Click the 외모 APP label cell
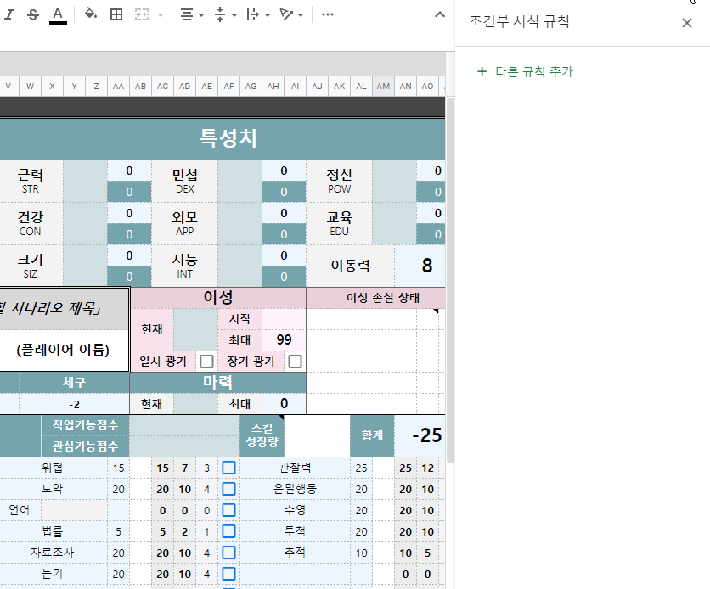This screenshot has width=710, height=589. coord(185,223)
